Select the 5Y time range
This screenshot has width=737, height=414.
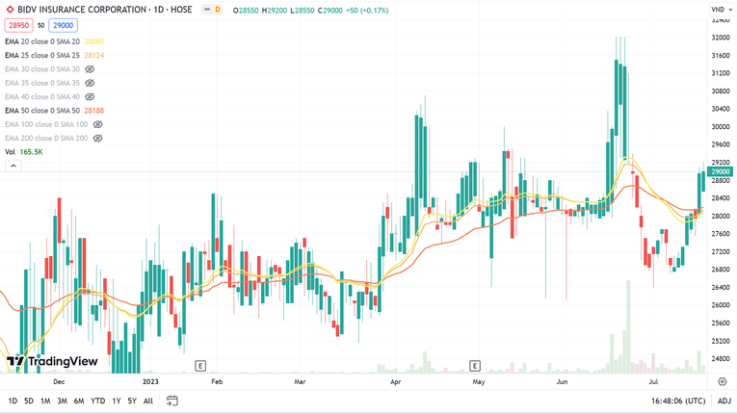(132, 401)
